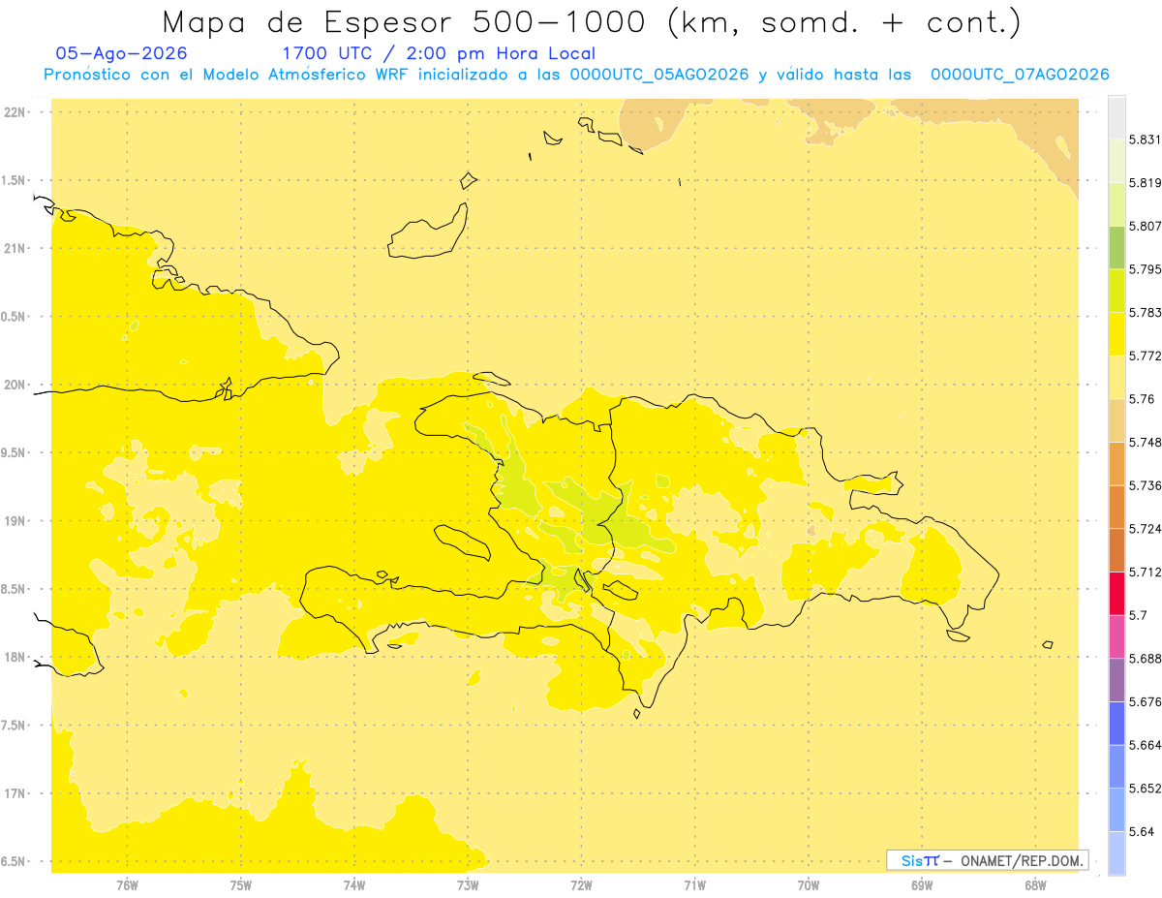
Task: Click the legend value '5.664'
Action: pos(1145,745)
